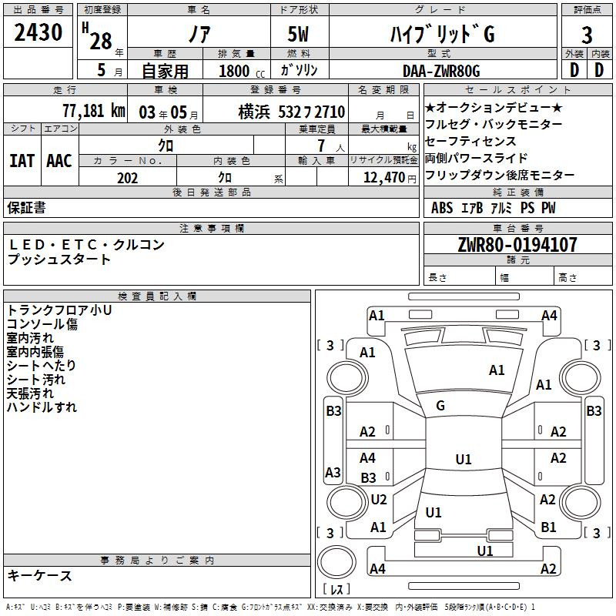Click the 注意事項欄 header
Screen dimensions: 616x616
(212, 228)
